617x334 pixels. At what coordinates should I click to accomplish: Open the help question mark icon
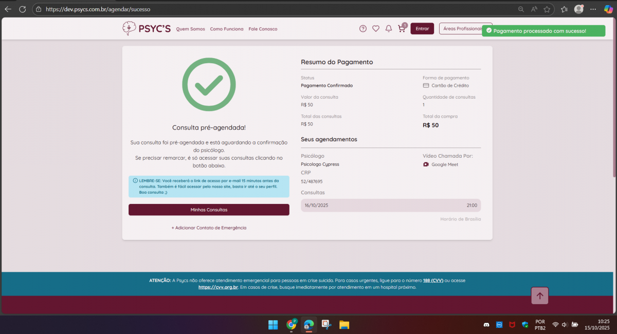363,29
